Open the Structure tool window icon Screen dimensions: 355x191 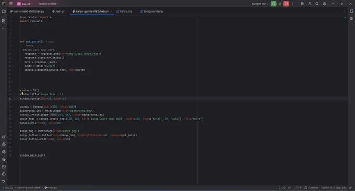[4, 20]
